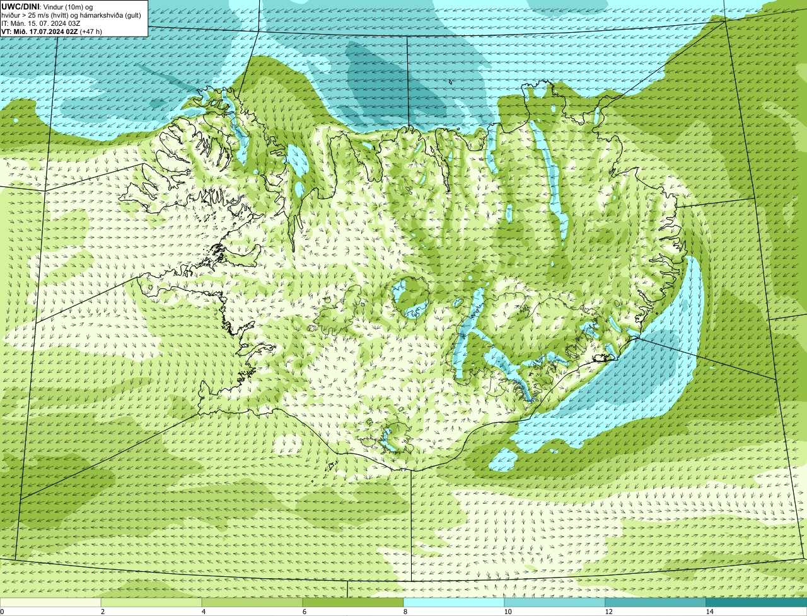Click the 12–14 teal color bar segment
This screenshot has height=616, width=807.
point(656,602)
